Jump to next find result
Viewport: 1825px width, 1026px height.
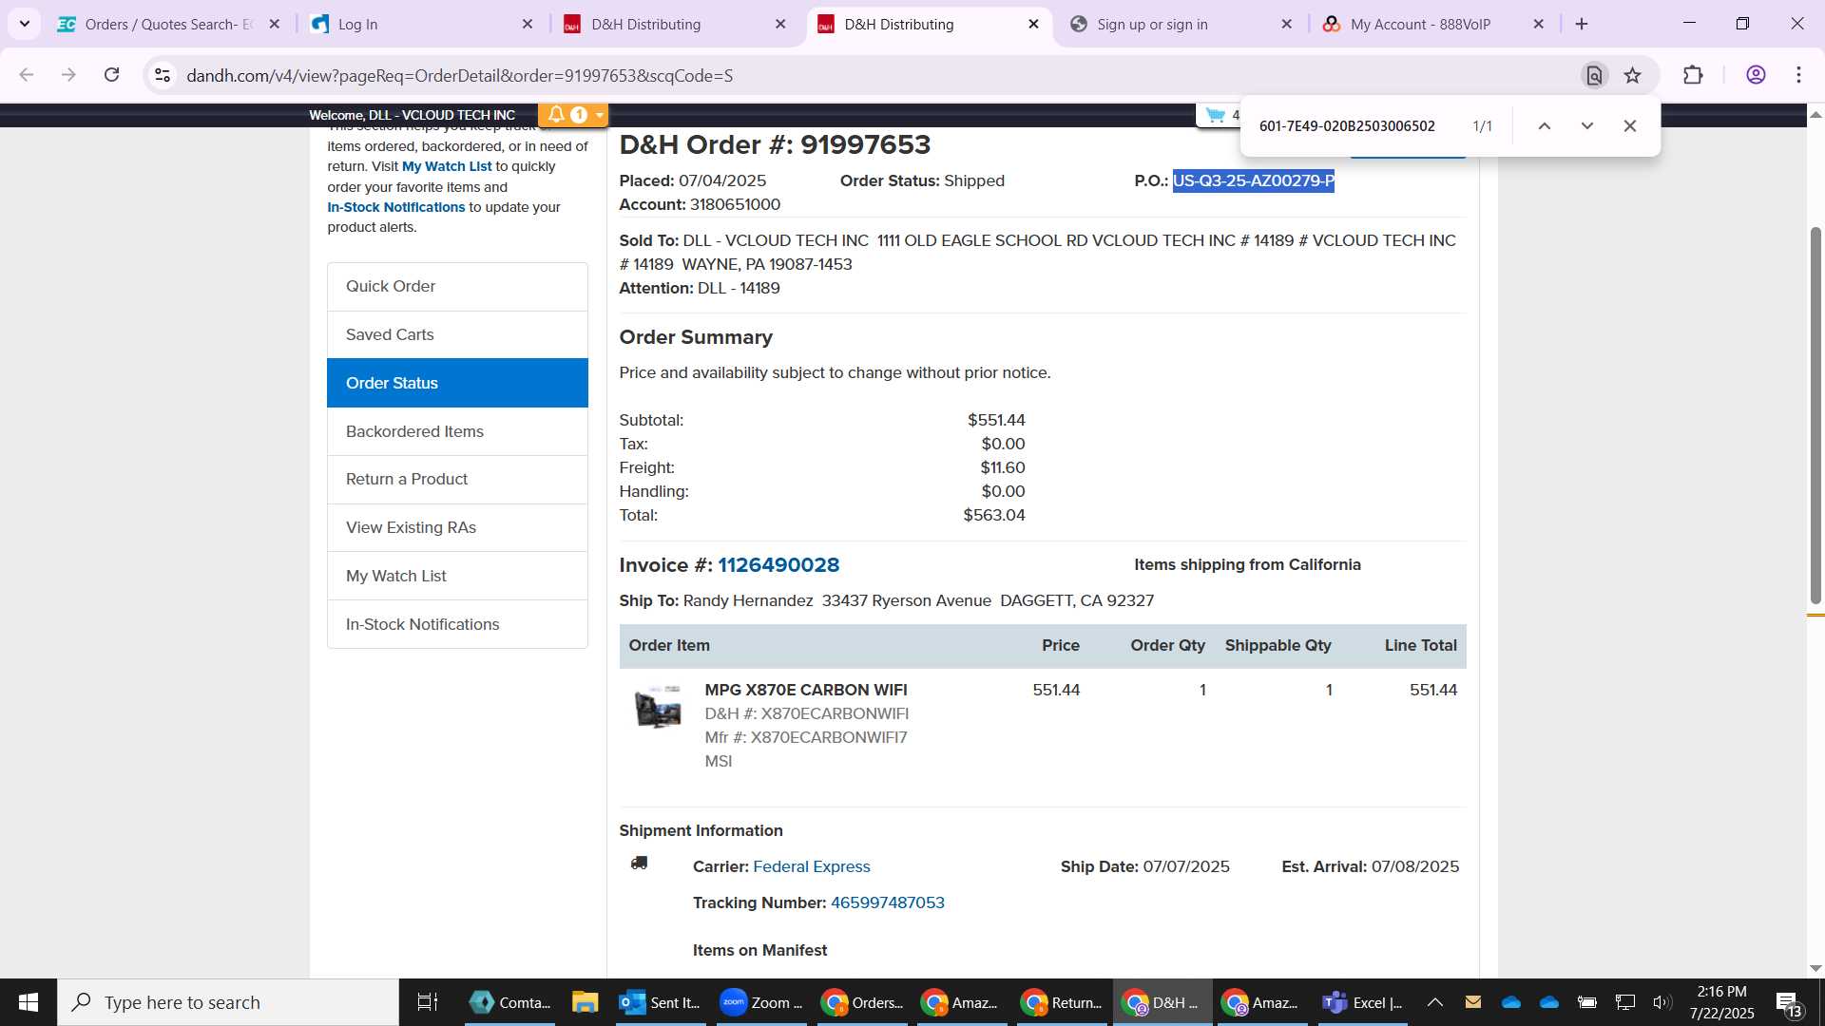tap(1587, 125)
